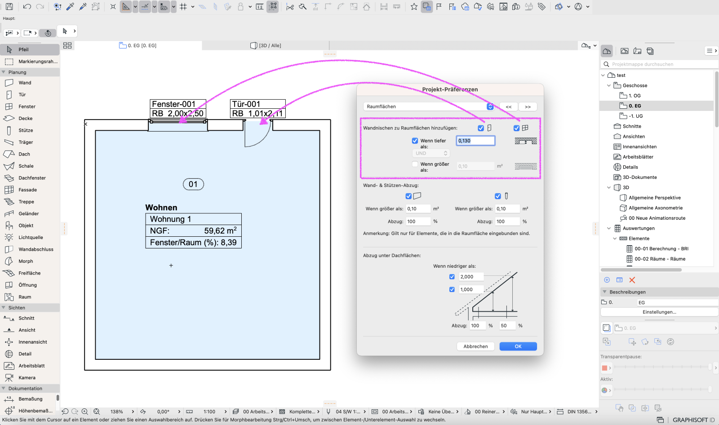Select the Bemaßung tool
Screen dimensions: 719x425
point(30,399)
